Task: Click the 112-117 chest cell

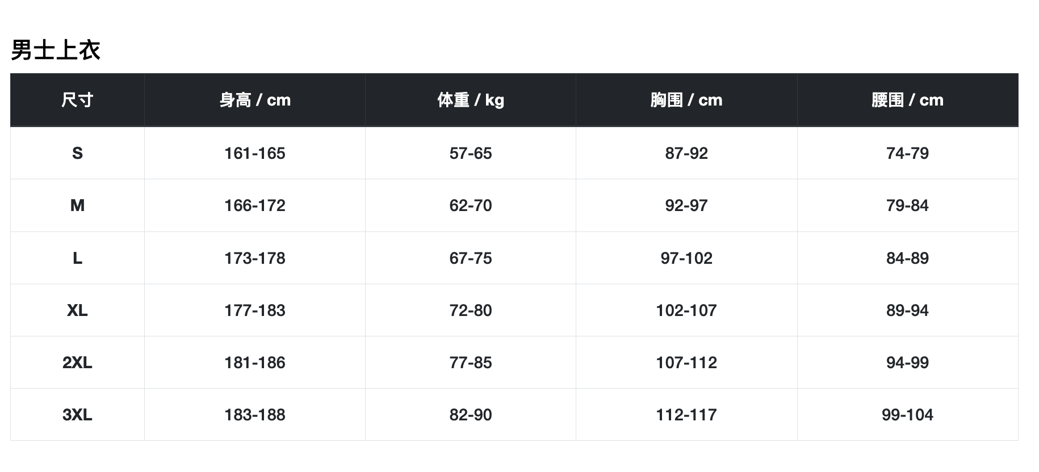Action: tap(686, 415)
